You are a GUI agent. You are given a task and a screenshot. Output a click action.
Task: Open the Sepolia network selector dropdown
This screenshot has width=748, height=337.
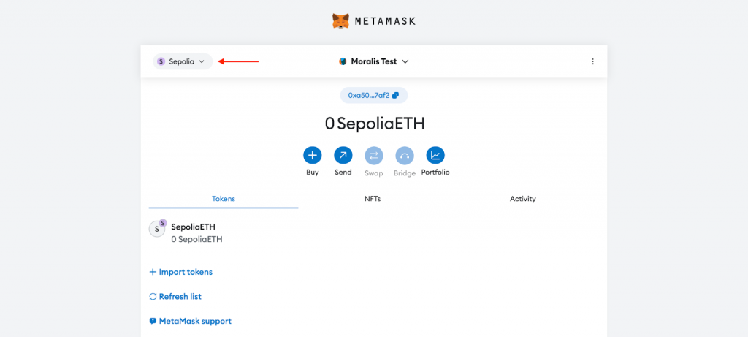click(183, 61)
